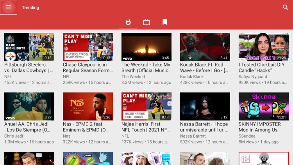Click NFL channel under Chase Claypool video
293x165 pixels.
click(66, 77)
